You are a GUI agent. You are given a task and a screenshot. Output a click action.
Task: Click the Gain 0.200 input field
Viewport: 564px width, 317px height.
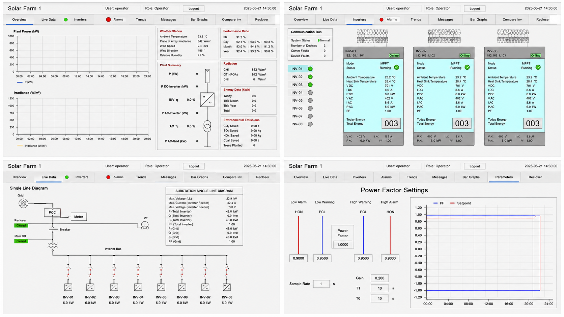(x=380, y=278)
